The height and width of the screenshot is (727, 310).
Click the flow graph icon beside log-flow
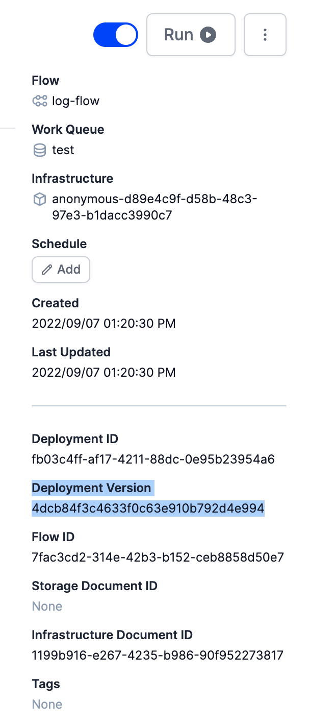click(40, 101)
